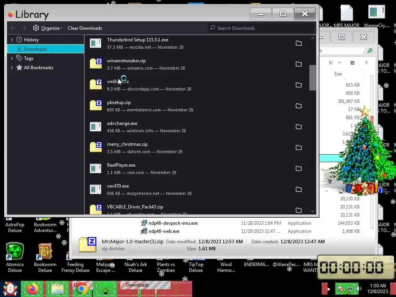Select the pbsetup.zip download entry
The width and height of the screenshot is (396, 297).
(x=197, y=106)
